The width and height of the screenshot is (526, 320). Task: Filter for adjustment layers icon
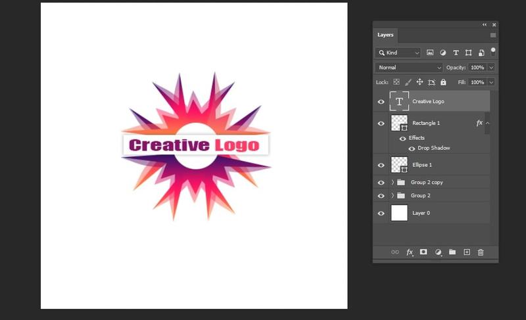click(x=442, y=53)
